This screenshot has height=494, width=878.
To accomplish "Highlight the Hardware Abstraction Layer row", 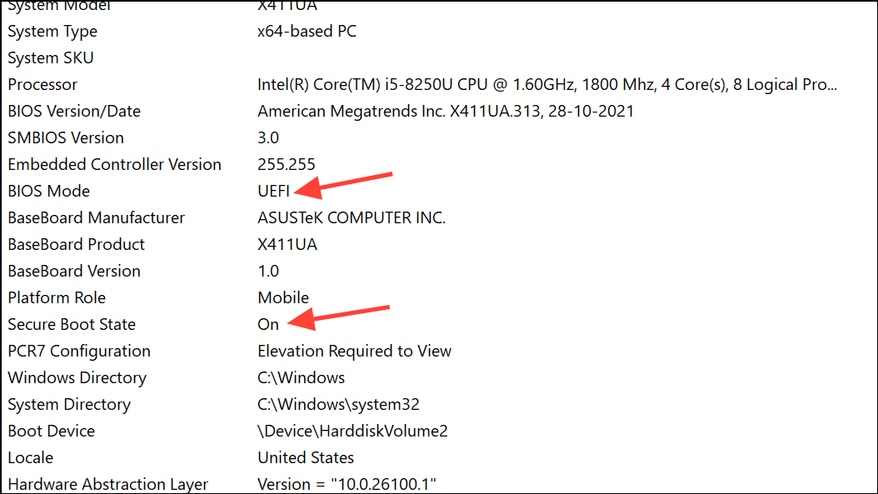I will click(107, 484).
